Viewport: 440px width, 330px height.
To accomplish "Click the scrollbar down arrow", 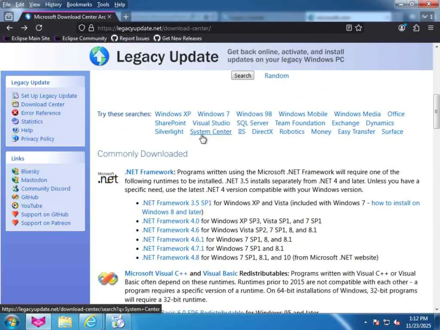I will (437, 310).
